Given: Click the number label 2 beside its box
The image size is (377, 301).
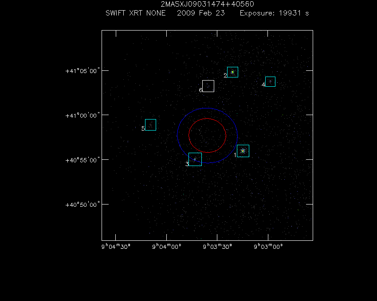Looking at the screenshot, I should click(225, 75).
